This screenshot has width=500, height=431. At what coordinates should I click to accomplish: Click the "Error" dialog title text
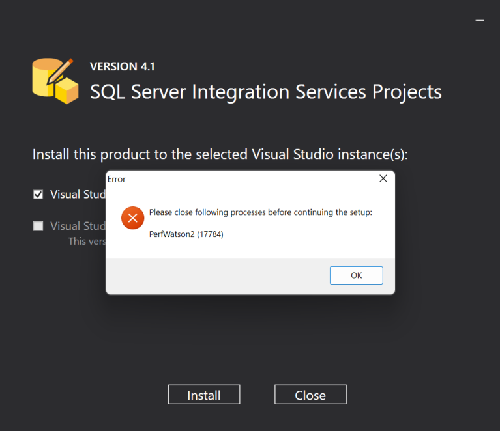[x=117, y=179]
